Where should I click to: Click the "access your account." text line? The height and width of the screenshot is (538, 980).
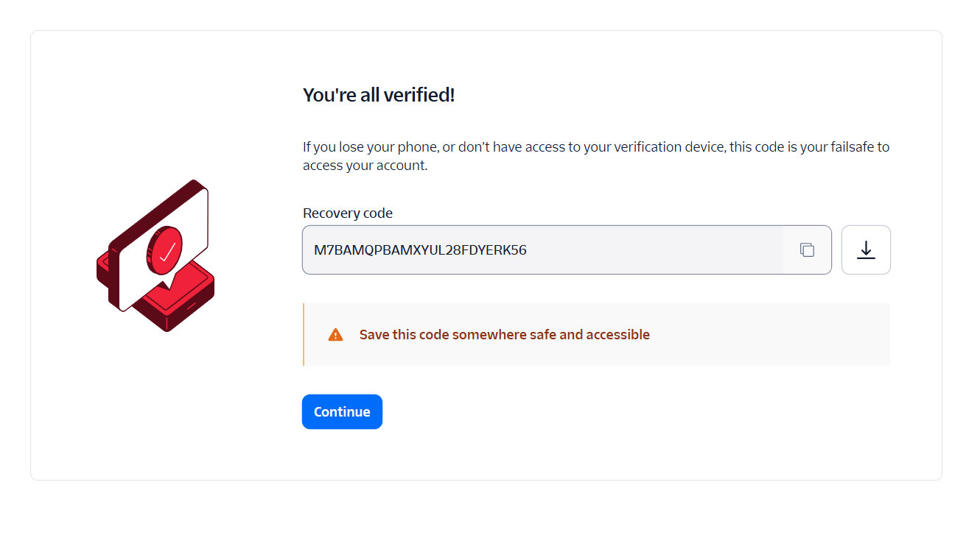[x=365, y=166]
